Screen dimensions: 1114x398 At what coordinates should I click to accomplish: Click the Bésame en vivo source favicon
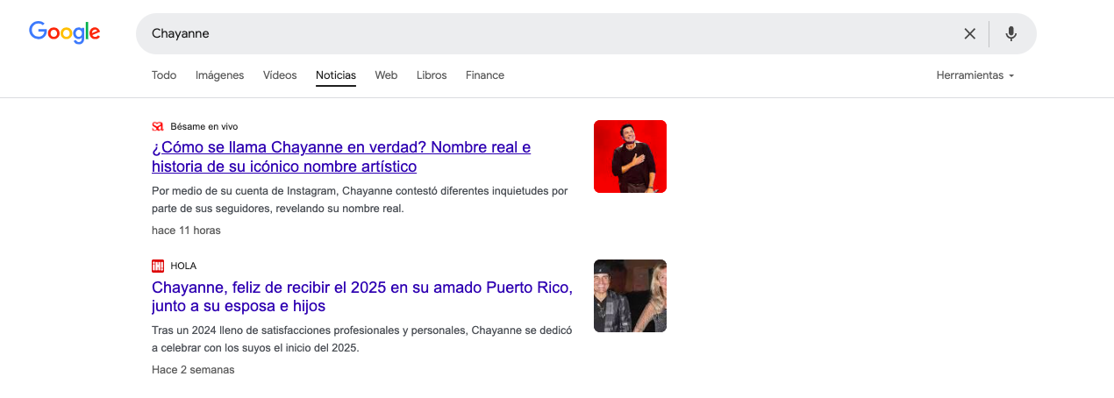[x=158, y=126]
